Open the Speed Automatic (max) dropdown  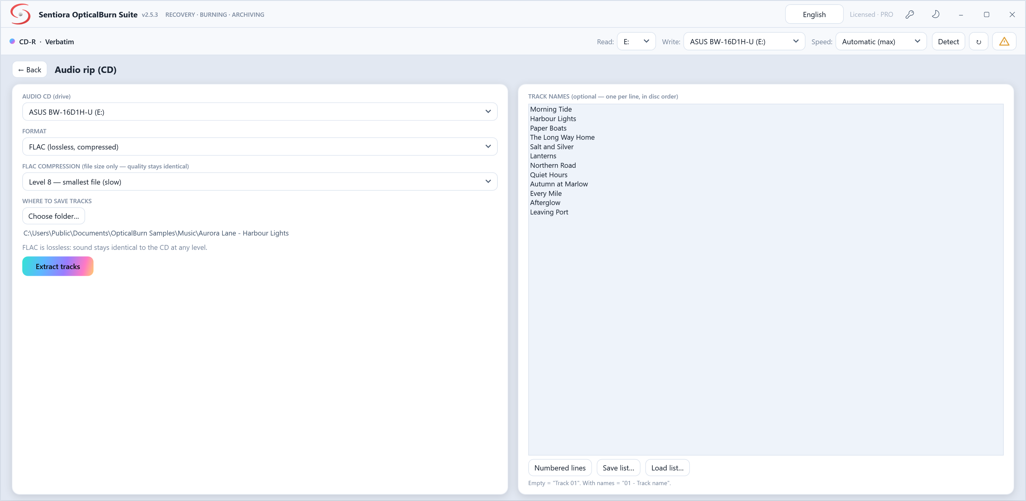click(x=881, y=41)
